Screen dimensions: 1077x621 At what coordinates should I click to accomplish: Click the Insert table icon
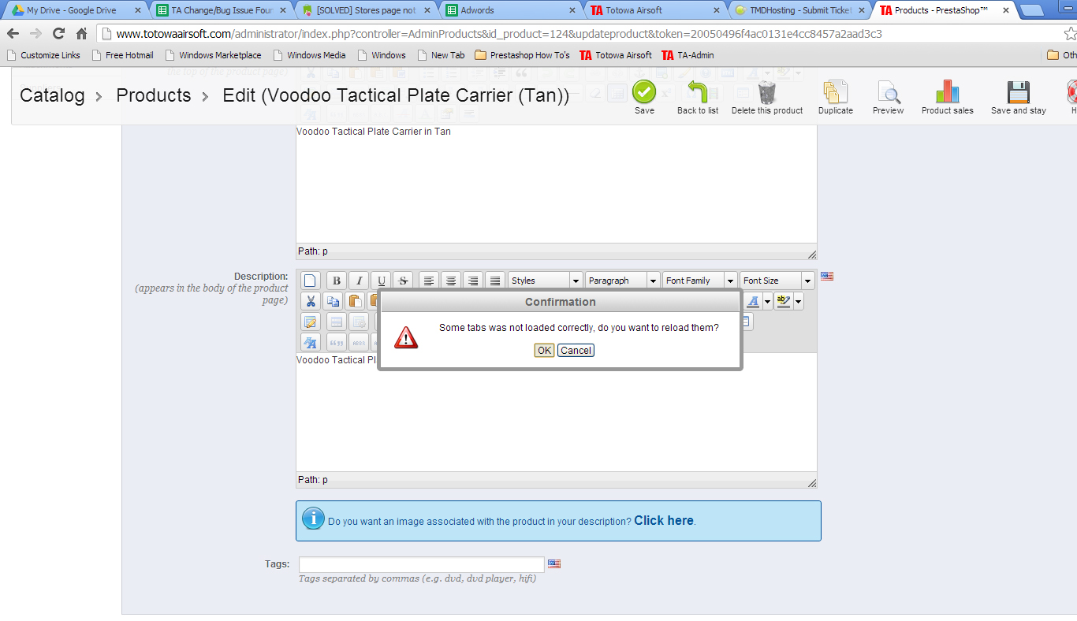[x=311, y=322]
